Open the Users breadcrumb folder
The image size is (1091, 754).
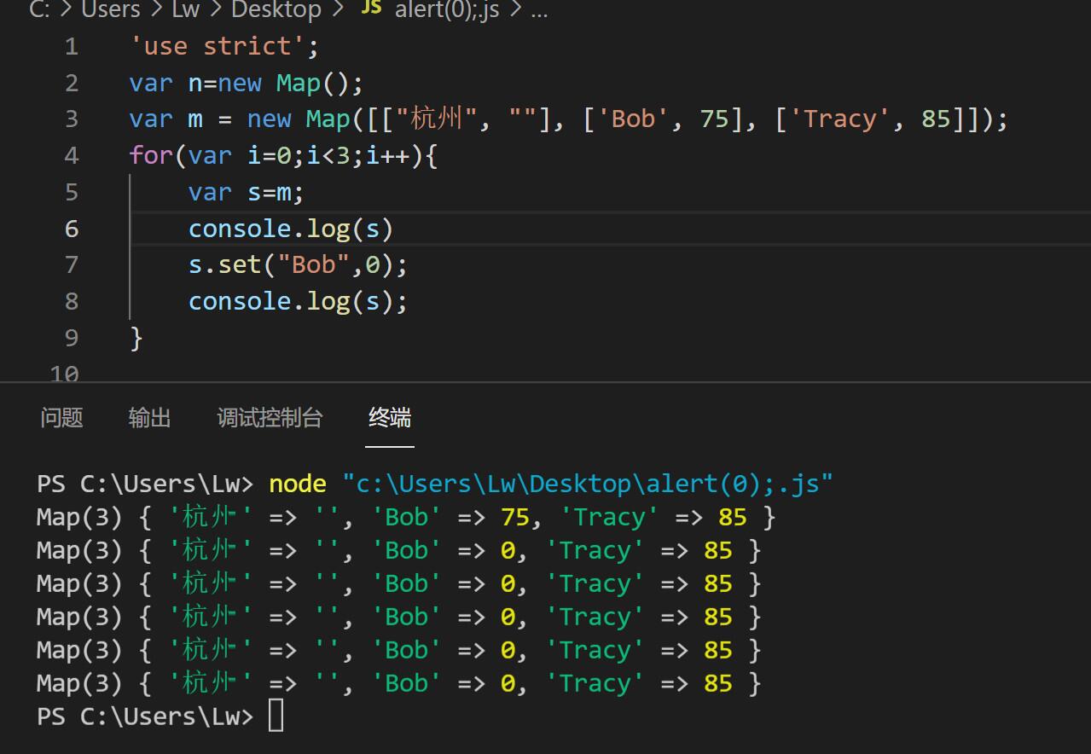point(111,10)
